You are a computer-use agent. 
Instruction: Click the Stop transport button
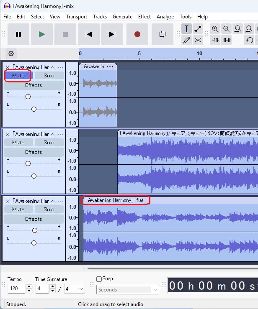click(x=65, y=34)
